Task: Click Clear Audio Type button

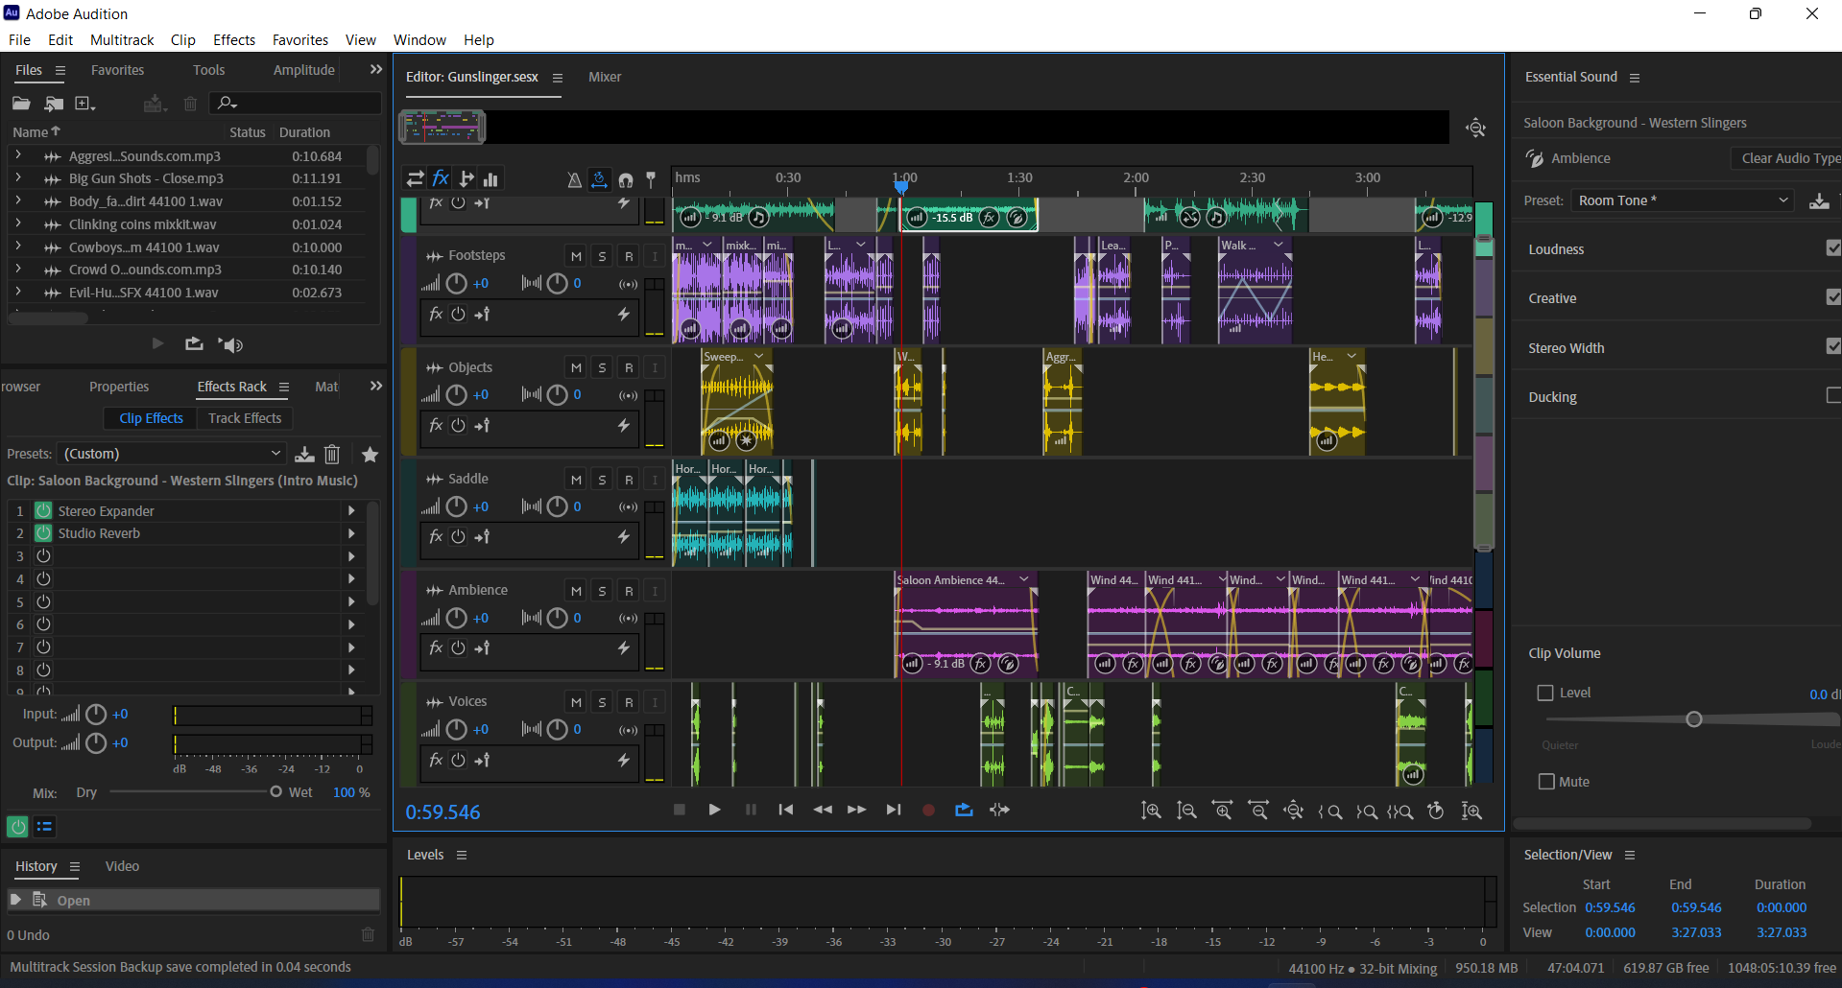Action: point(1786,158)
